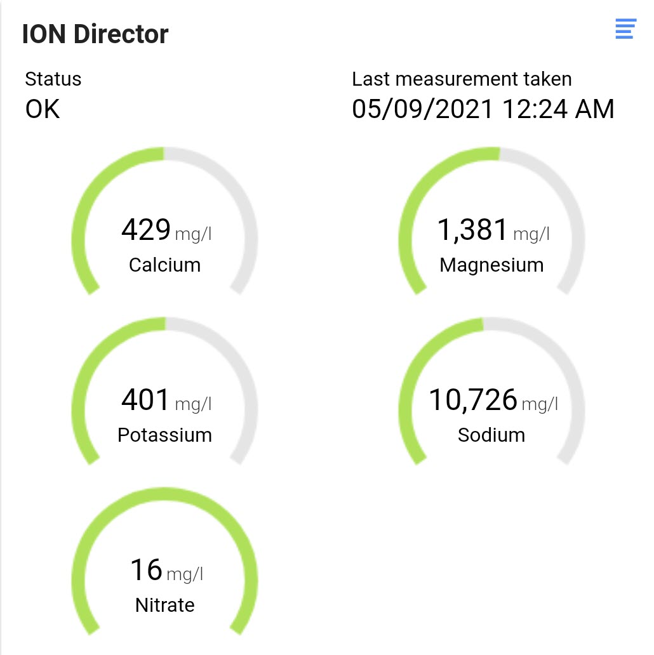Viewport: 654px width, 655px height.
Task: Select the Potassium 401 mg/l reading
Action: tap(166, 400)
